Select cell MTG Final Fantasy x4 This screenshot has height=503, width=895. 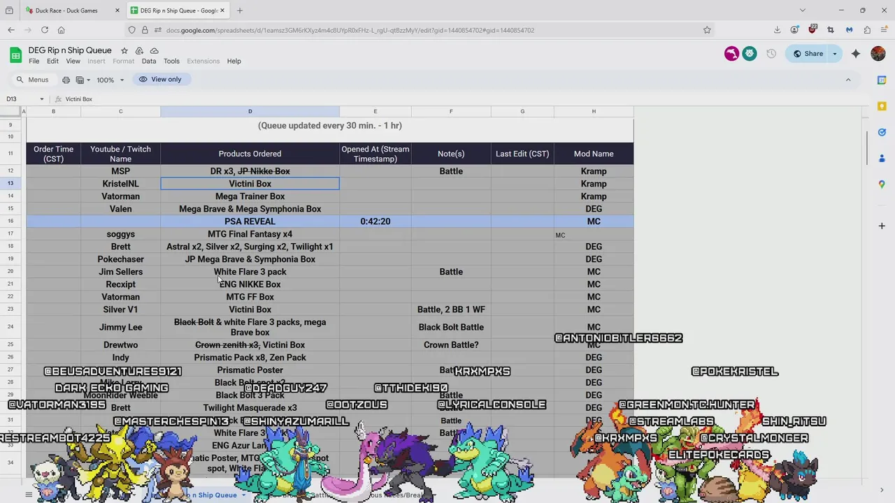[x=250, y=234]
